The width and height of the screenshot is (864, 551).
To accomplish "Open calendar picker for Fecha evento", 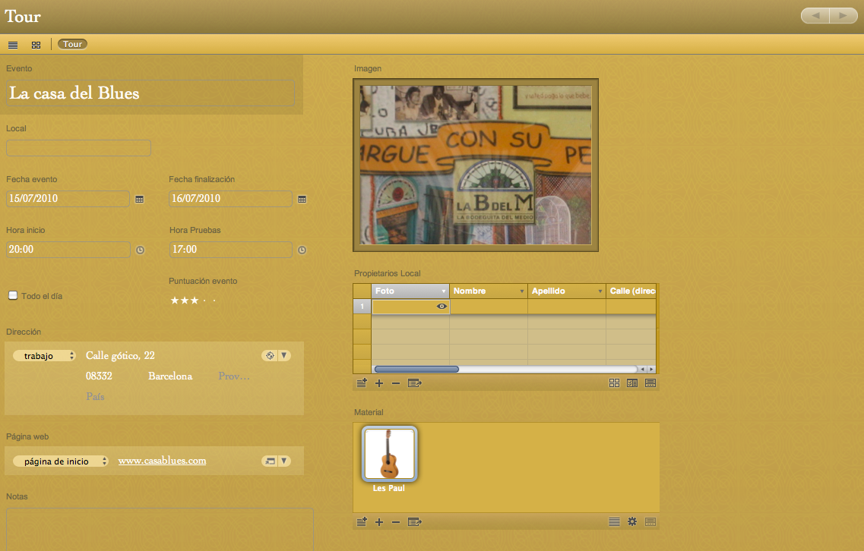I will point(139,199).
